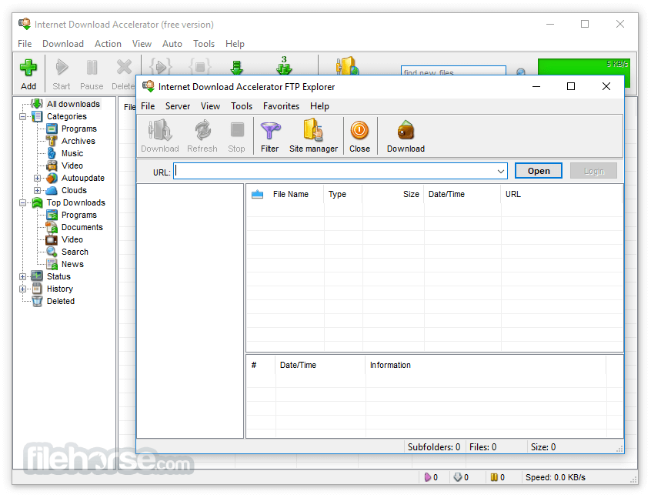
Task: Open the Favorites menu in FTP Explorer
Action: tap(281, 106)
